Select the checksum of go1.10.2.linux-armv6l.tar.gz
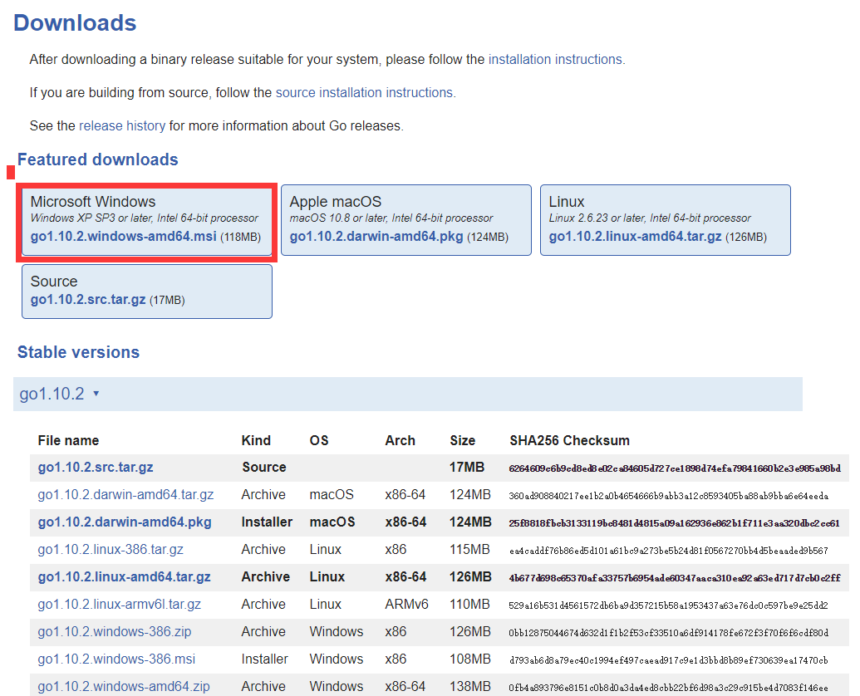This screenshot has width=860, height=696. (669, 605)
